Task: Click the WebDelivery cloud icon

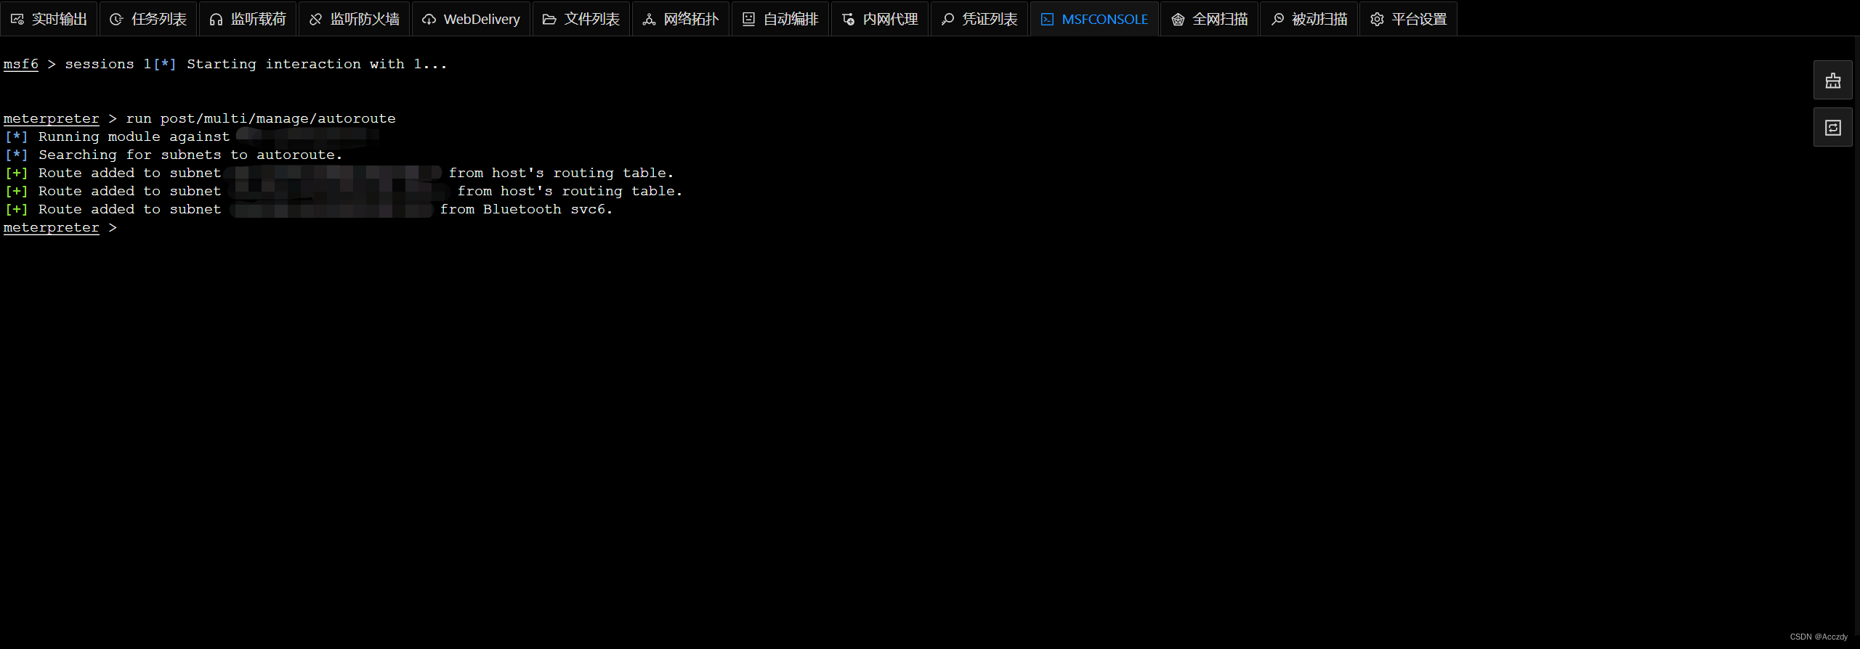Action: [429, 20]
